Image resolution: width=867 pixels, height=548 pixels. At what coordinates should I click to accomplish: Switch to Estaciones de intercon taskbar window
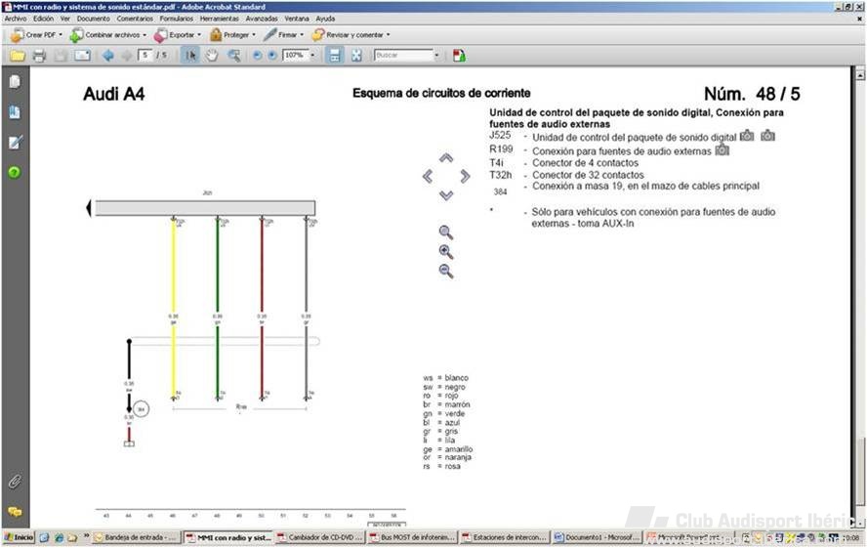504,537
